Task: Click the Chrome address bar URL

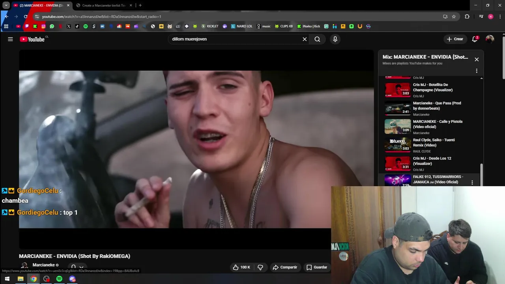Action: pos(102,17)
